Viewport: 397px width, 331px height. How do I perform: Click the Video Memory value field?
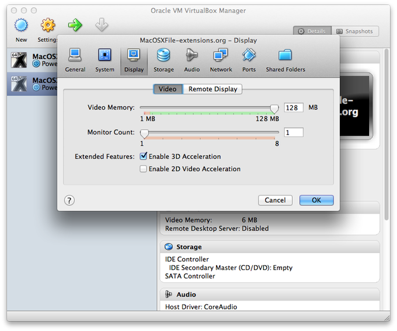(293, 108)
